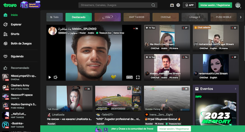
Task: Select the Lineage II category tab
Action: 195,17
